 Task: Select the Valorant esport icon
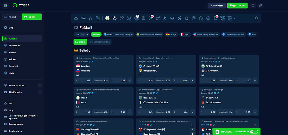point(172,18)
